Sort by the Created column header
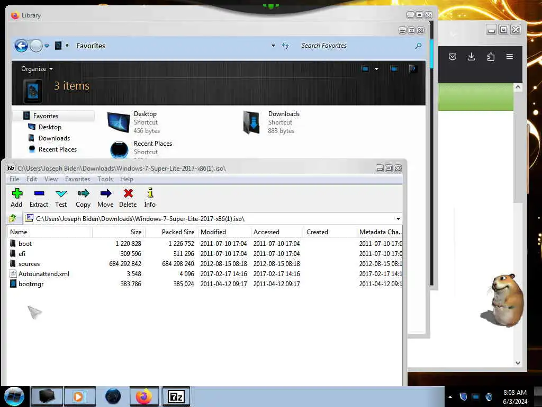This screenshot has width=542, height=407. tap(330, 232)
